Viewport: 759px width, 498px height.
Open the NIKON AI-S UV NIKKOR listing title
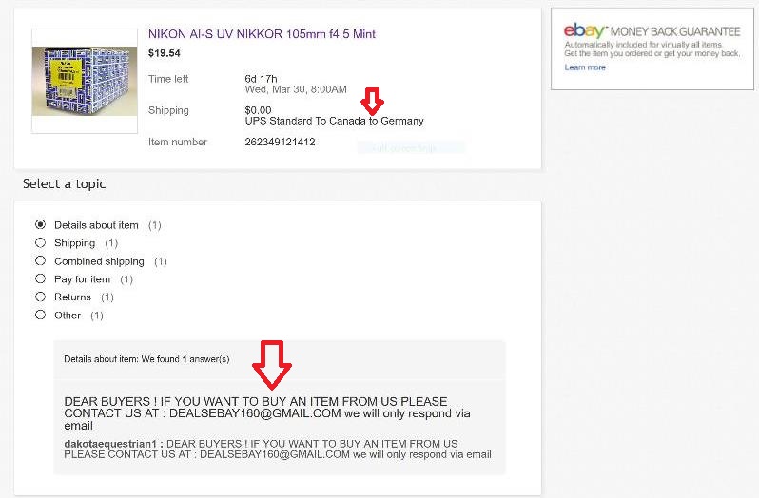coord(262,34)
